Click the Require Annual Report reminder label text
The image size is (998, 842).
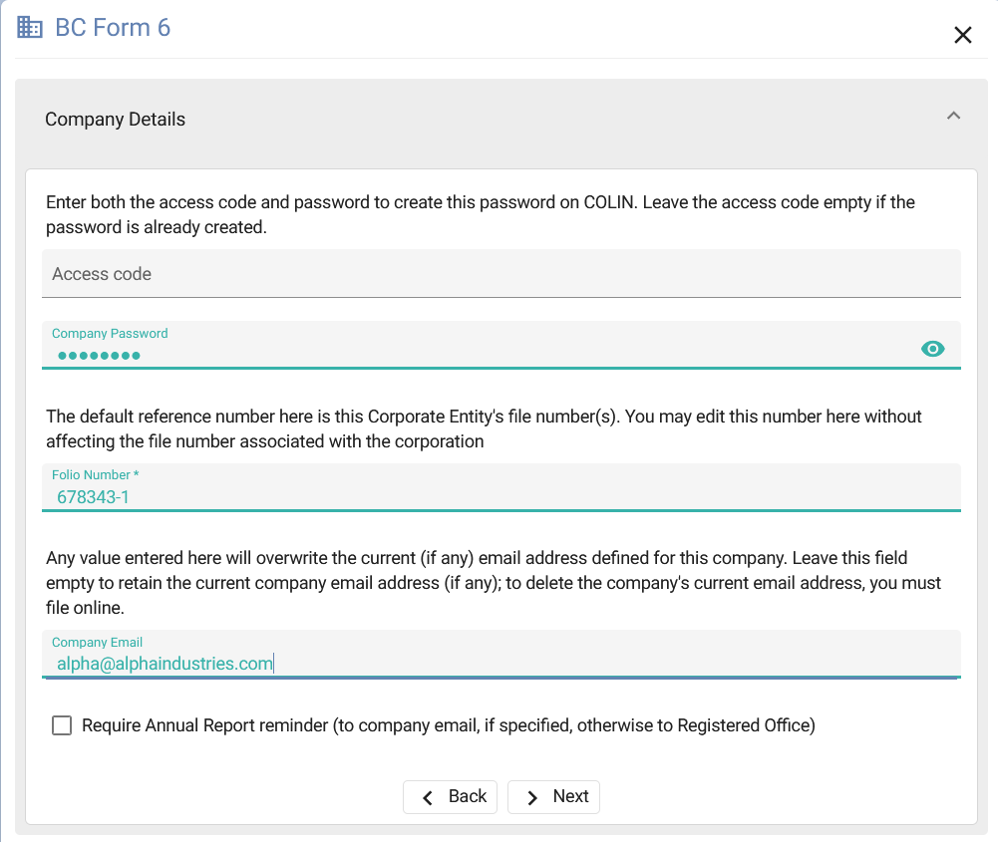(448, 725)
